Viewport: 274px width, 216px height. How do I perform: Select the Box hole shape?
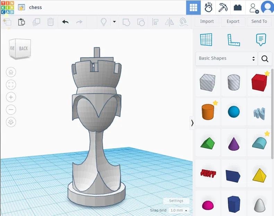[x=208, y=83]
